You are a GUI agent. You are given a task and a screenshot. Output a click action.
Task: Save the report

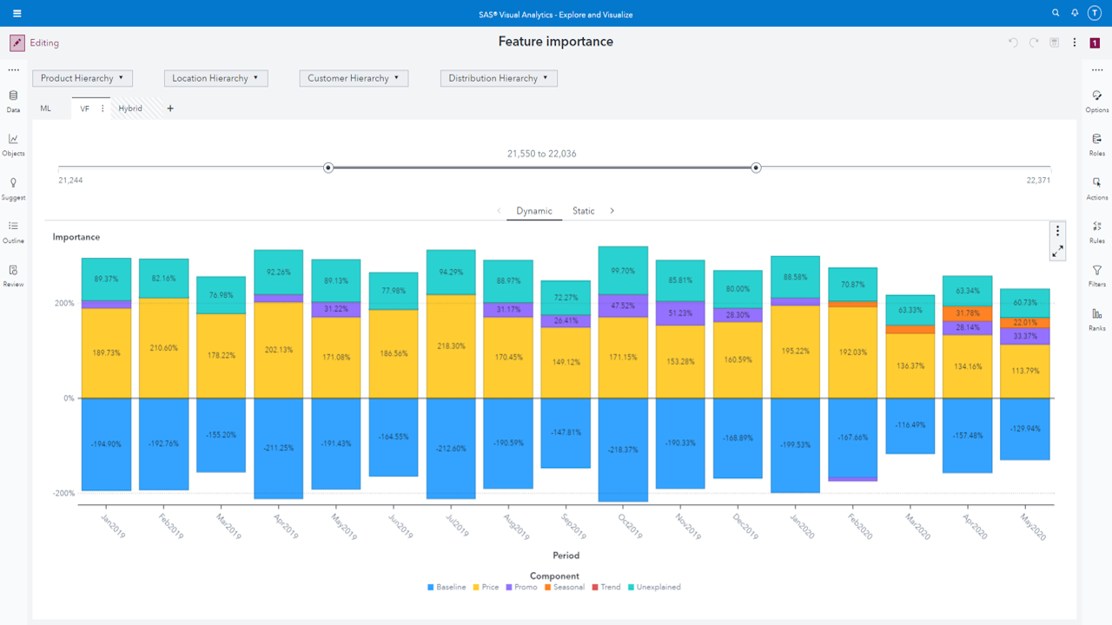(1054, 43)
